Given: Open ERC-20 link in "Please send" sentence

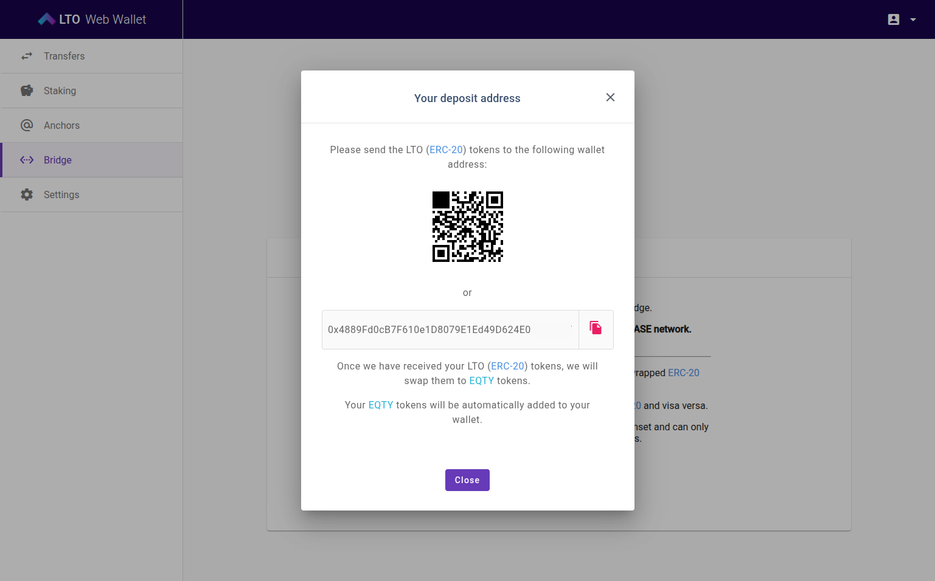Looking at the screenshot, I should pos(446,150).
